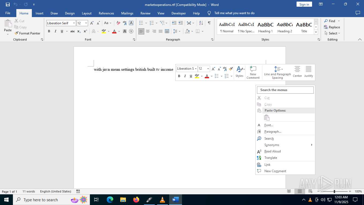The image size is (364, 205).
Task: Open the ribbon font size dropdown
Action: [86, 23]
